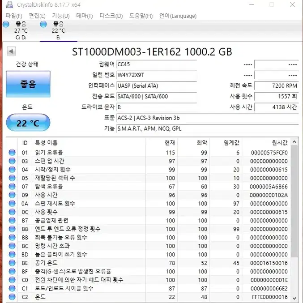The width and height of the screenshot is (303, 303).
Task: Click CrystalDiskInfo app icon in title bar
Action: [9, 4]
